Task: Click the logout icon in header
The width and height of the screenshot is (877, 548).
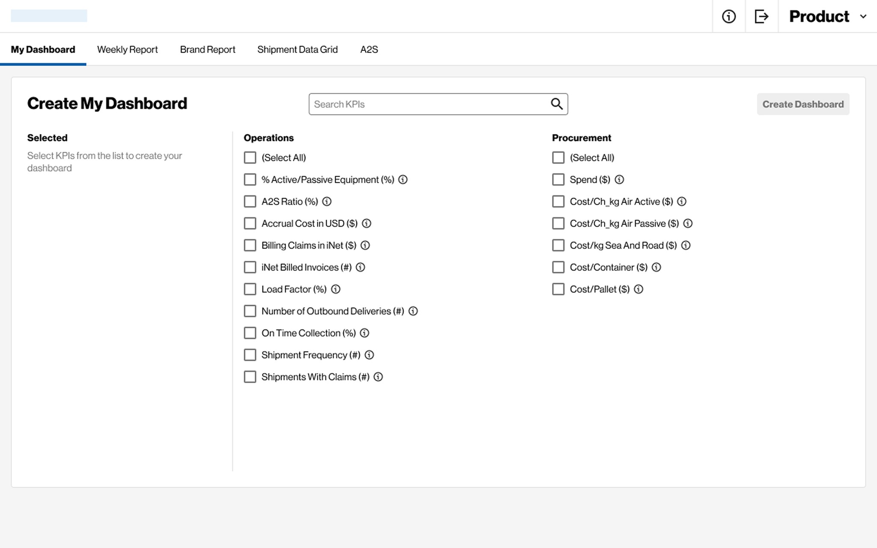Action: pos(761,16)
